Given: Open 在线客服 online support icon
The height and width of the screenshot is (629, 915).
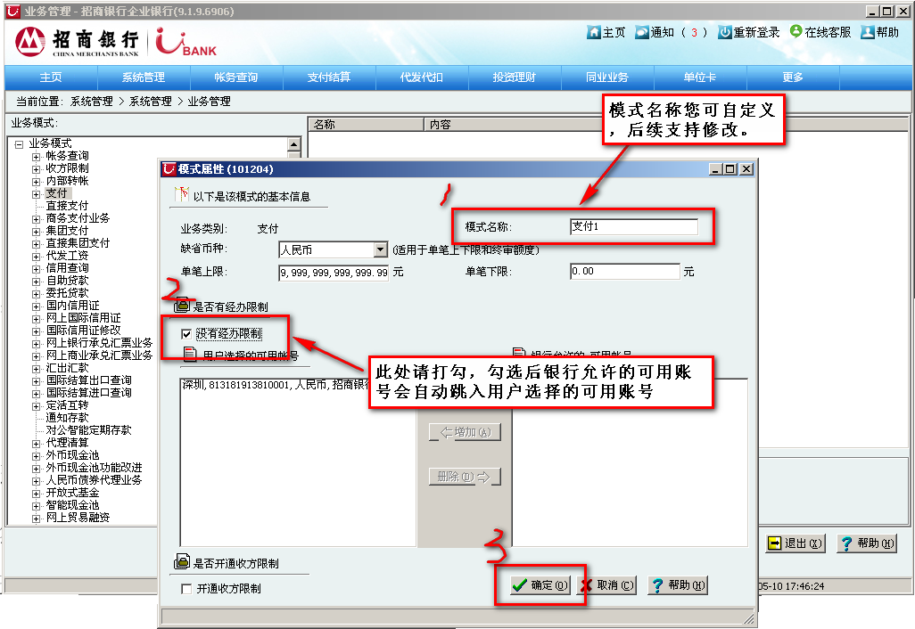Looking at the screenshot, I should 796,32.
